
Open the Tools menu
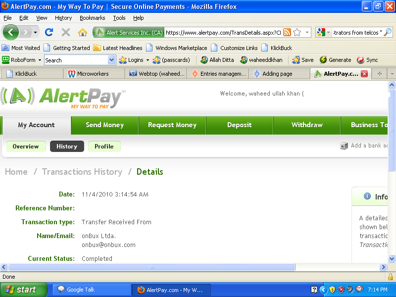point(119,18)
